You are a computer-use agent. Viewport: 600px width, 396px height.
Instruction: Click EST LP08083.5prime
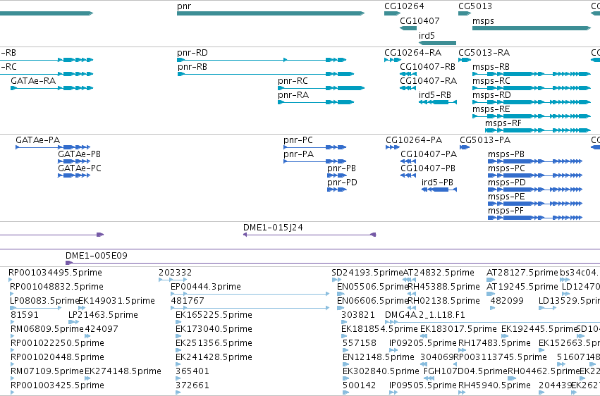(44, 301)
